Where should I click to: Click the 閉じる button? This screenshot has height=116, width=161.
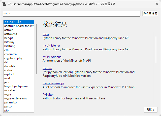click(151, 110)
